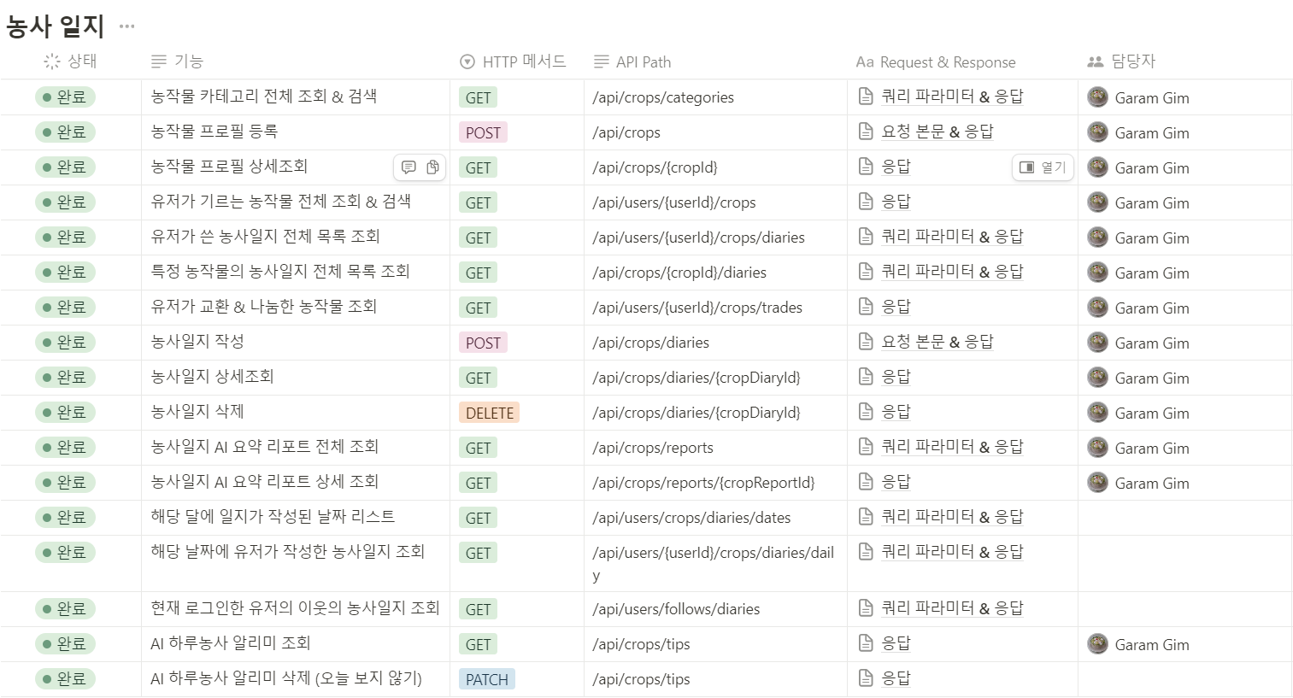Click the 농사 일지 database title

pos(55,26)
